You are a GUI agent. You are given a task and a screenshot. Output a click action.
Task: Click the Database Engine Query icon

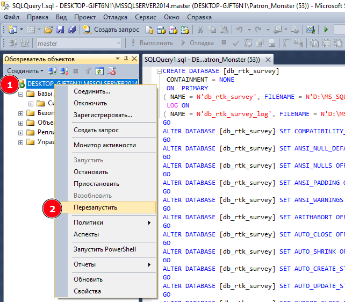click(x=149, y=30)
